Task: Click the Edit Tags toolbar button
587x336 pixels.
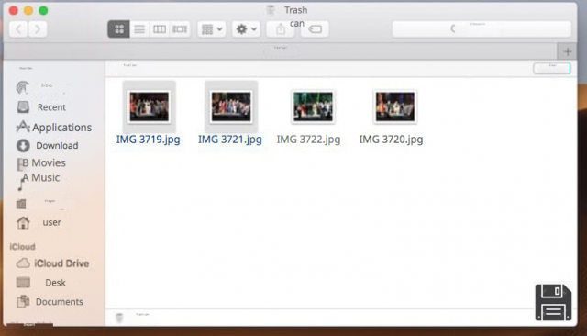Action: (x=316, y=28)
